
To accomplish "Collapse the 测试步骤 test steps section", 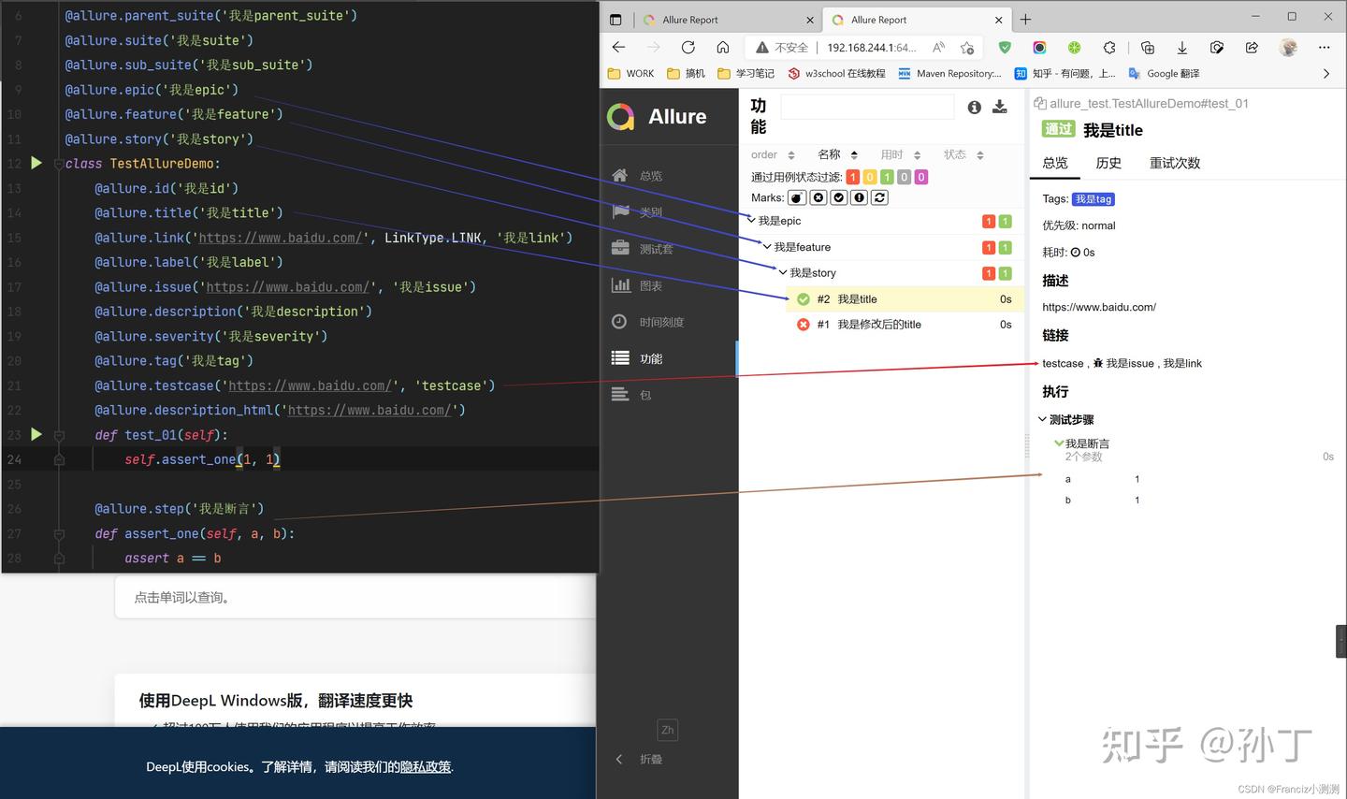I will click(1043, 420).
